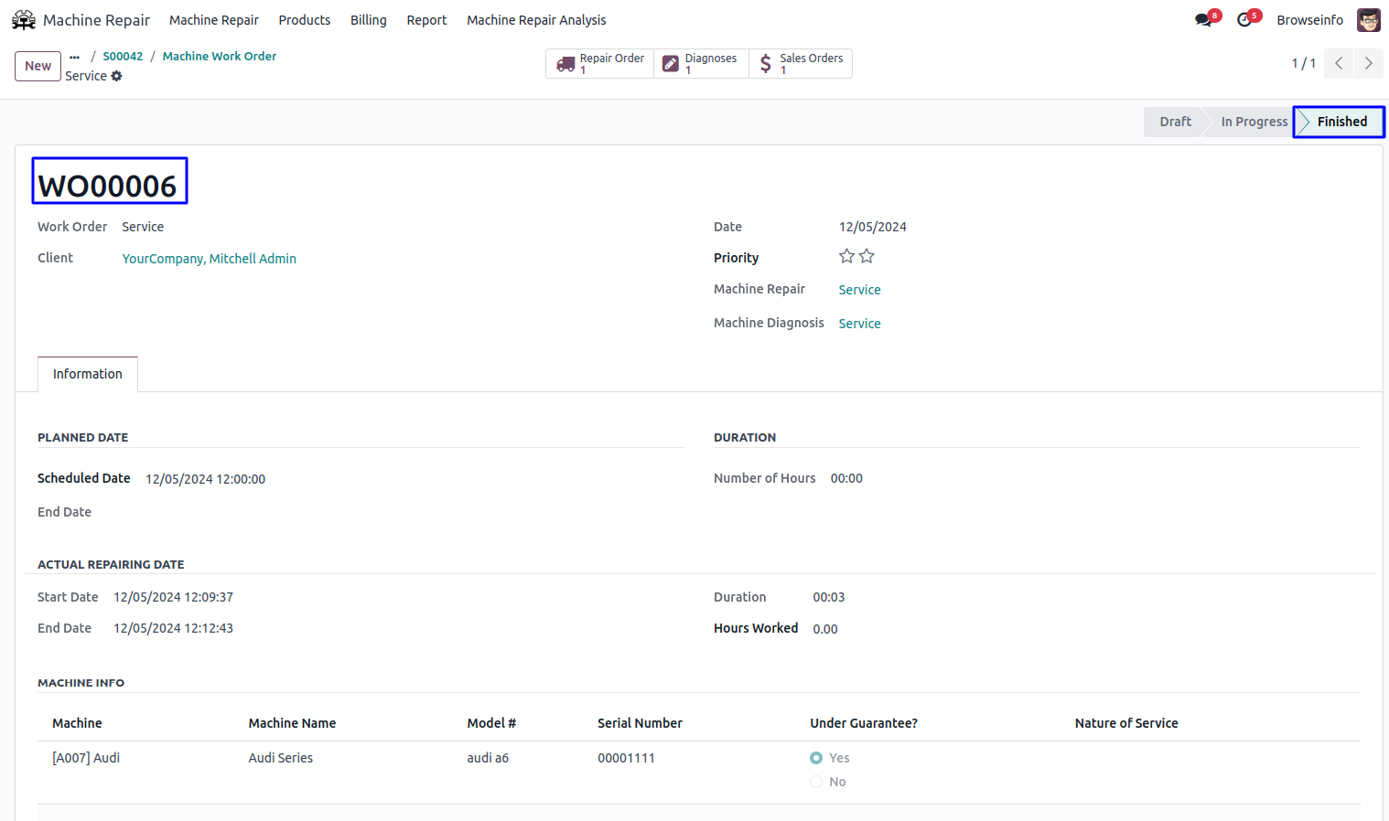This screenshot has width=1389, height=821.
Task: Open the activities clock icon
Action: coord(1244,20)
